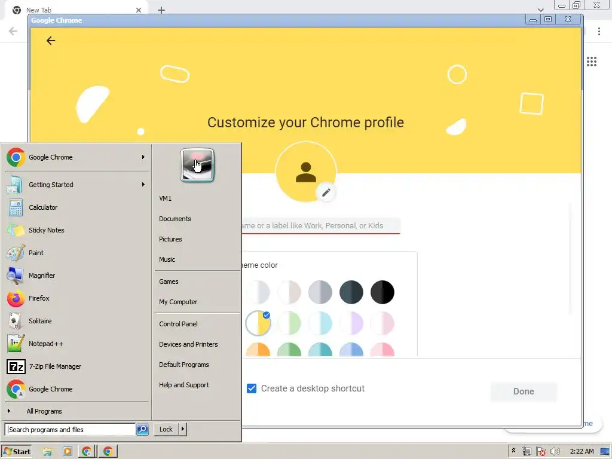Open the tab search dropdown in Chrome title bar
612x459 pixels.
click(540, 10)
